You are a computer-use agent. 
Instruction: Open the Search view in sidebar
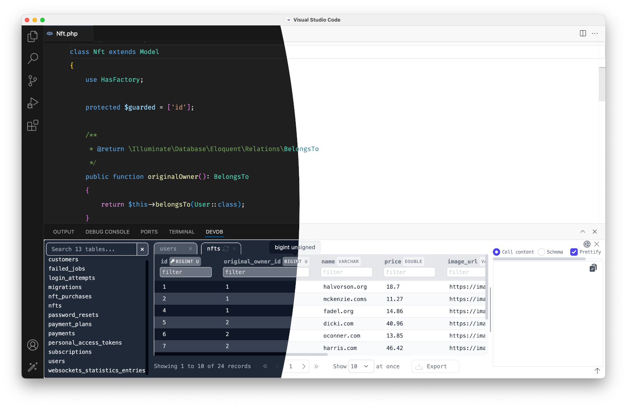point(32,58)
